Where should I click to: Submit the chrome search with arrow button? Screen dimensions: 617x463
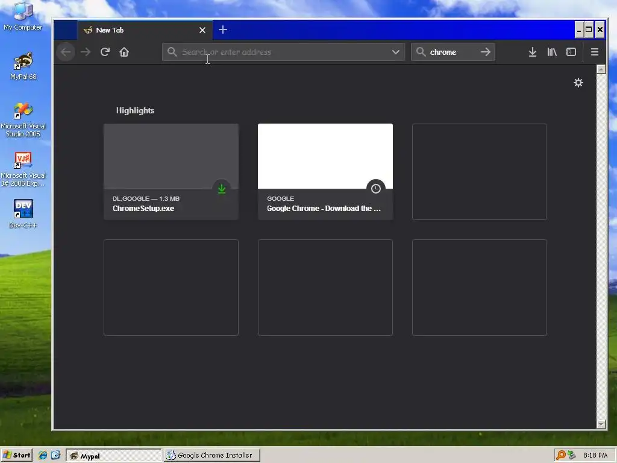(486, 52)
